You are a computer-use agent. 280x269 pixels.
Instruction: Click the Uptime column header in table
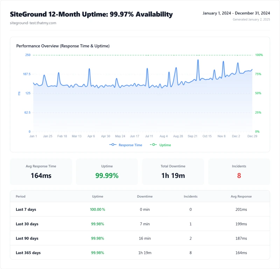coord(98,196)
